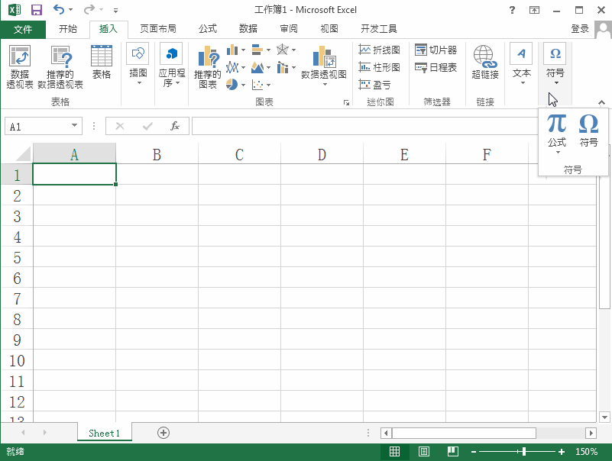Add a new worksheet with plus button
The width and height of the screenshot is (612, 461).
tap(162, 433)
